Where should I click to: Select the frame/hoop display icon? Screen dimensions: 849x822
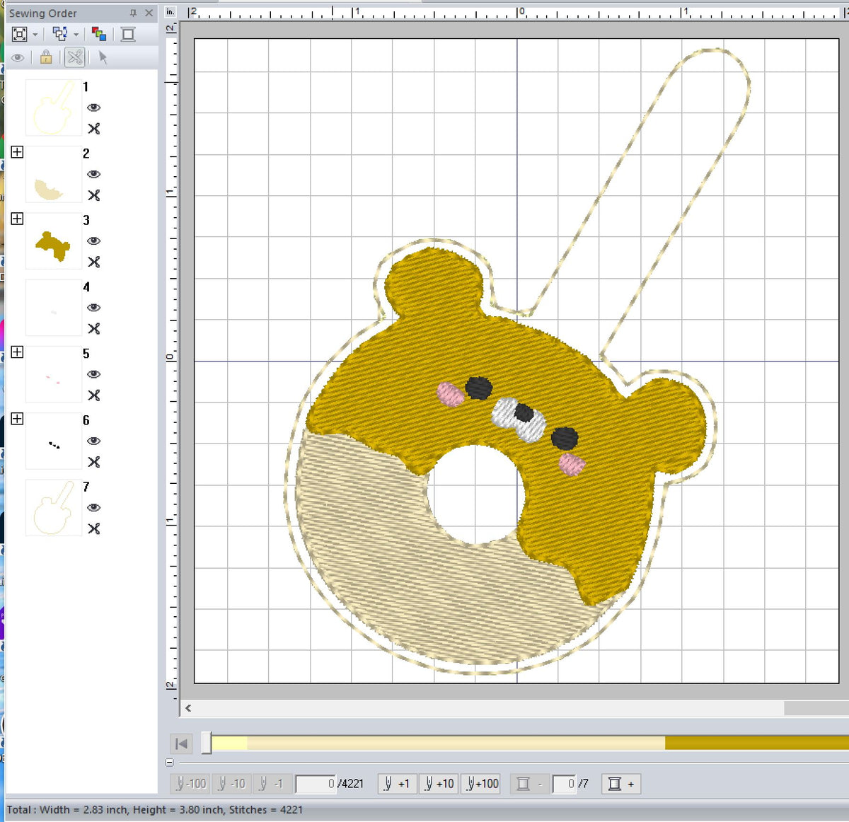[128, 33]
